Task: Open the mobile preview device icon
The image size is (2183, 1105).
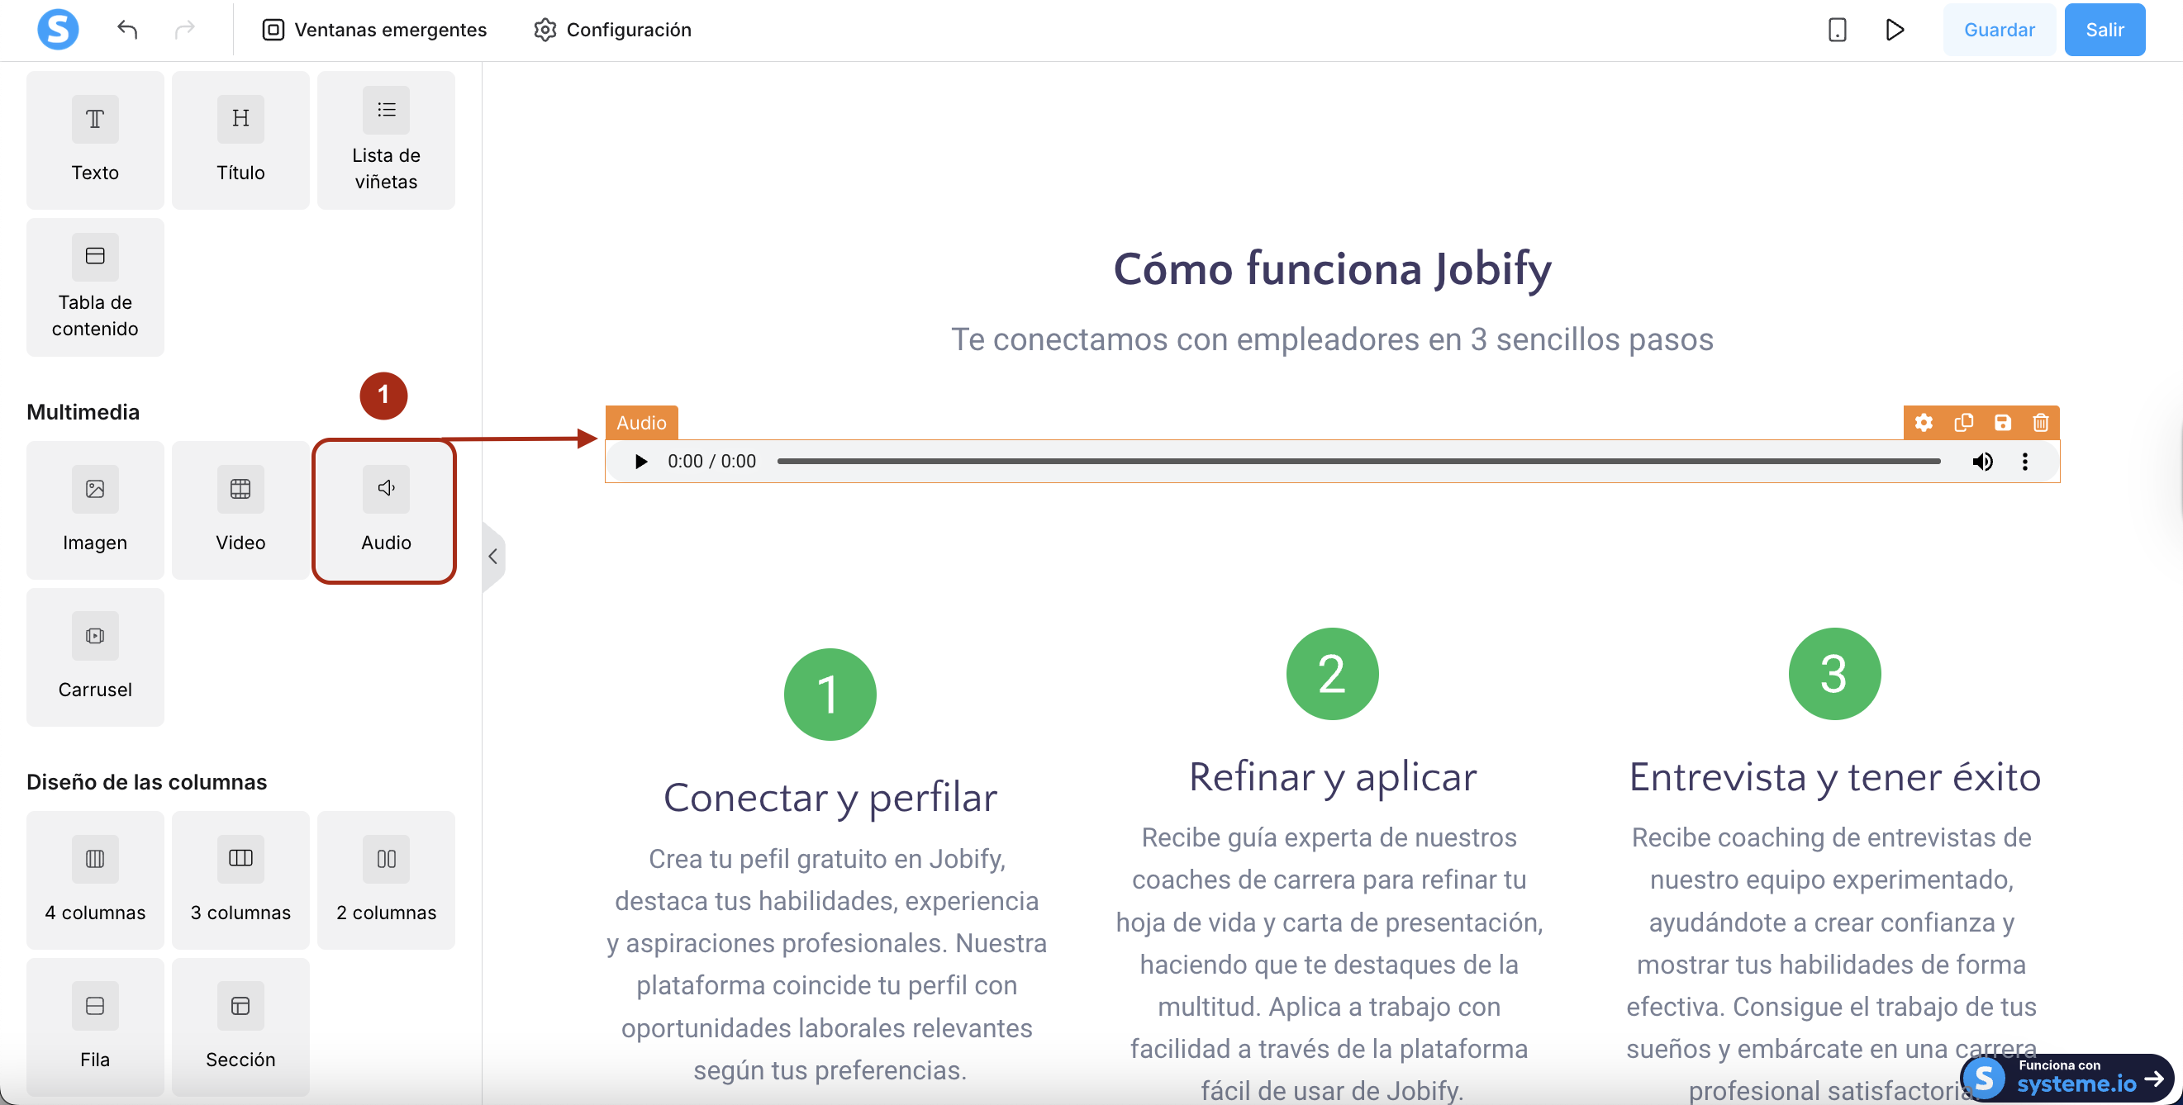Action: (1838, 30)
